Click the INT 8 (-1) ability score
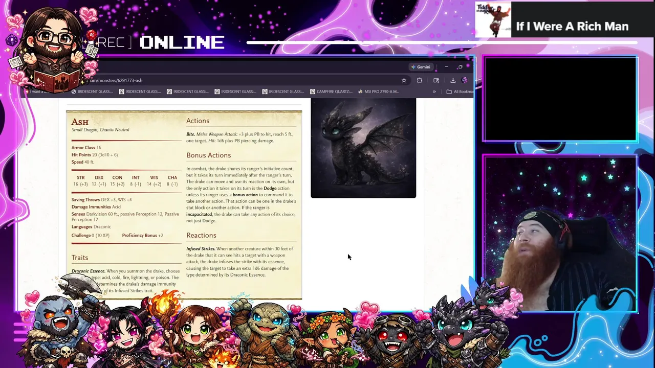The image size is (655, 368). click(136, 181)
